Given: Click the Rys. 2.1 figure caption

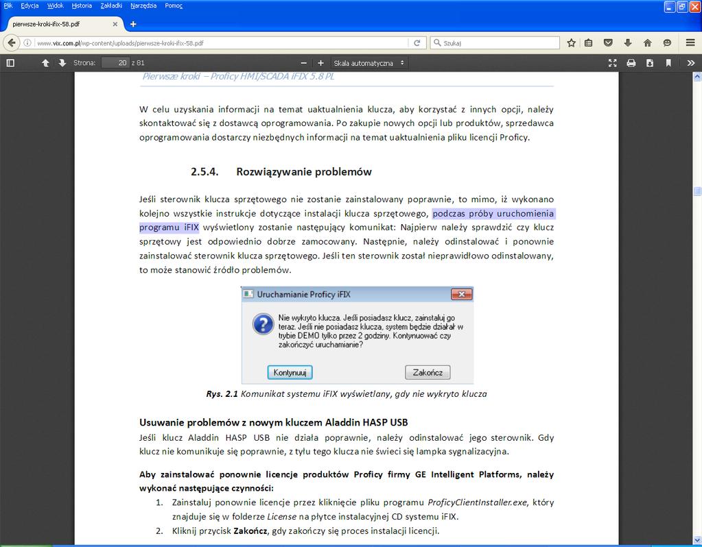Looking at the screenshot, I should pos(347,394).
